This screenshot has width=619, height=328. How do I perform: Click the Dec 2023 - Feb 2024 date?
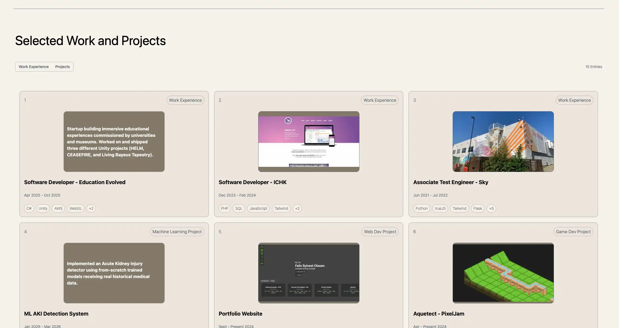[237, 195]
